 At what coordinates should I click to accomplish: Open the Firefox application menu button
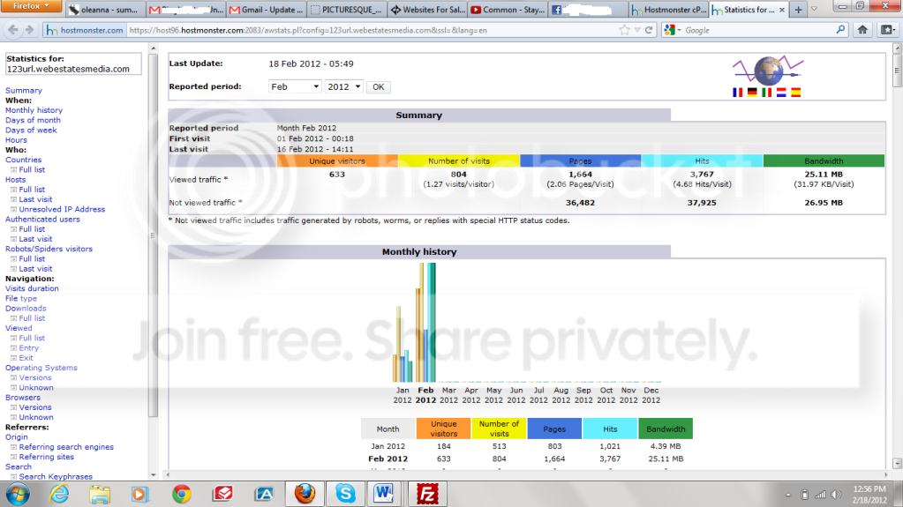click(32, 6)
